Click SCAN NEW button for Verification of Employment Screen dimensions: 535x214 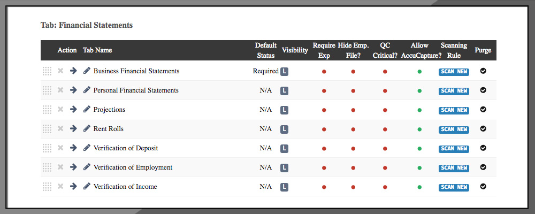point(454,168)
